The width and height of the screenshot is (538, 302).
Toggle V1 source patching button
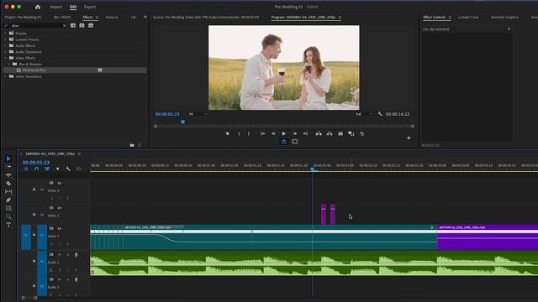pos(26,237)
